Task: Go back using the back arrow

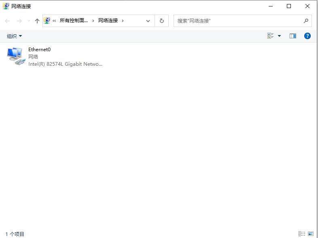Action: (x=8, y=21)
